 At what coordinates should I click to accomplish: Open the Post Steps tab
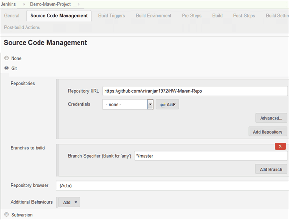pyautogui.click(x=244, y=16)
